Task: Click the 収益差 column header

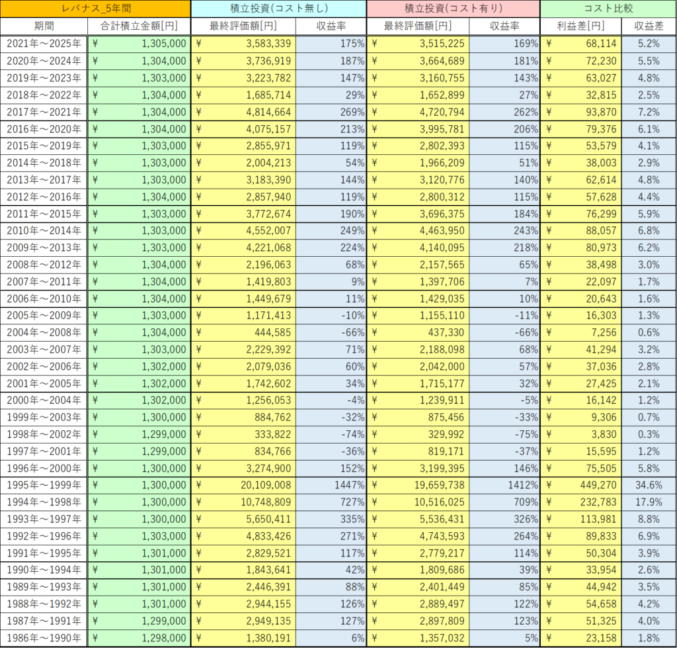Action: tap(649, 26)
